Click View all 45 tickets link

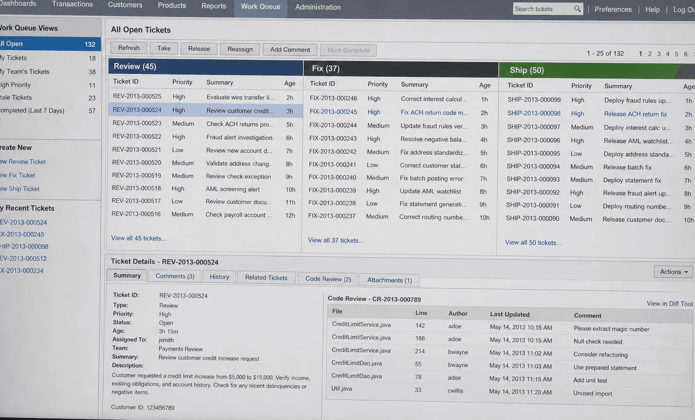138,238
